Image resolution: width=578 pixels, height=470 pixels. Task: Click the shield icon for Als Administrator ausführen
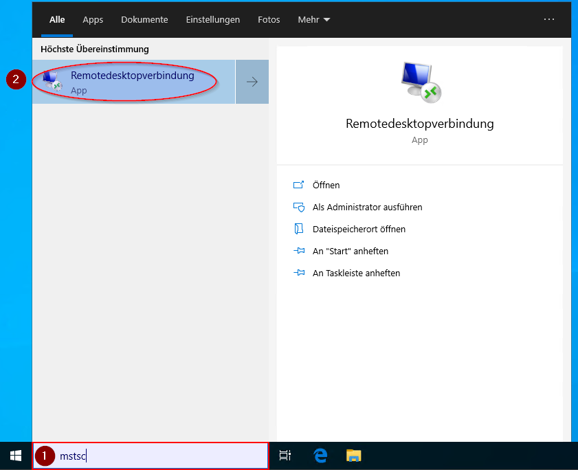(298, 207)
